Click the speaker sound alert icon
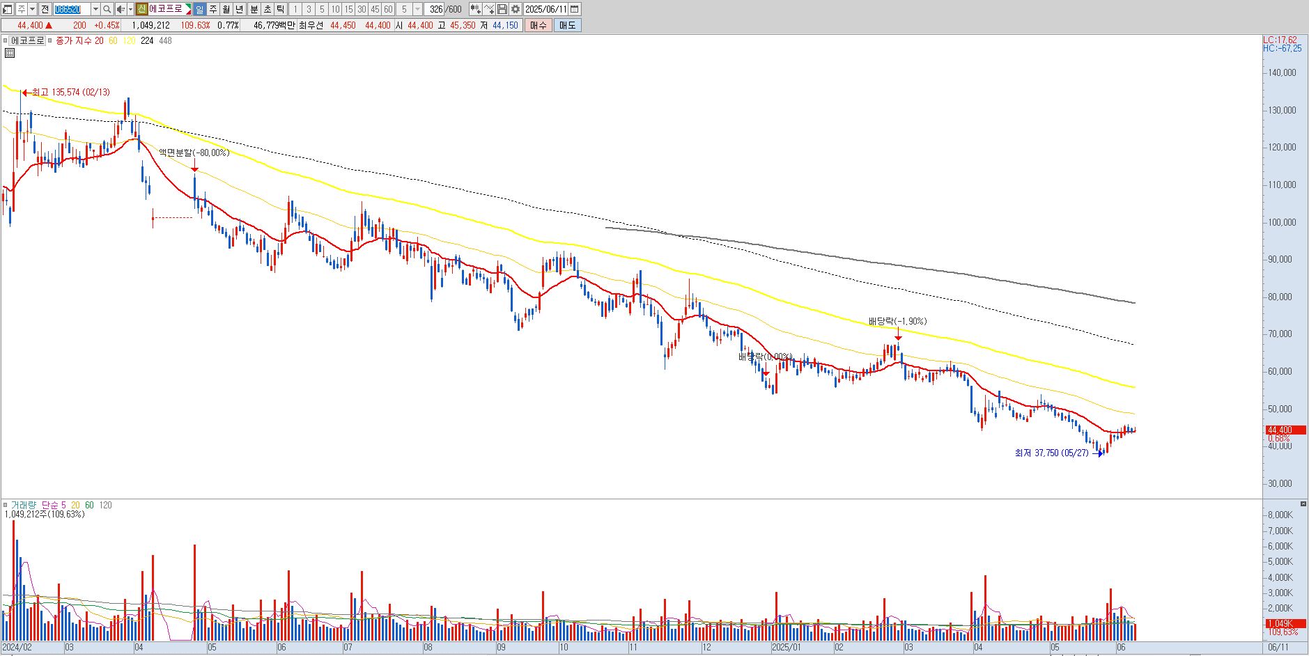Screen dimensions: 1309x656 tap(120, 9)
